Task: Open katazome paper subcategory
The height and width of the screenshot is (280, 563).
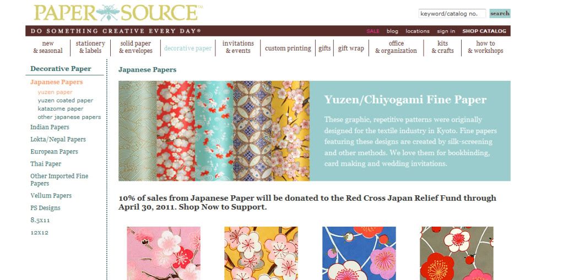Action: point(61,108)
